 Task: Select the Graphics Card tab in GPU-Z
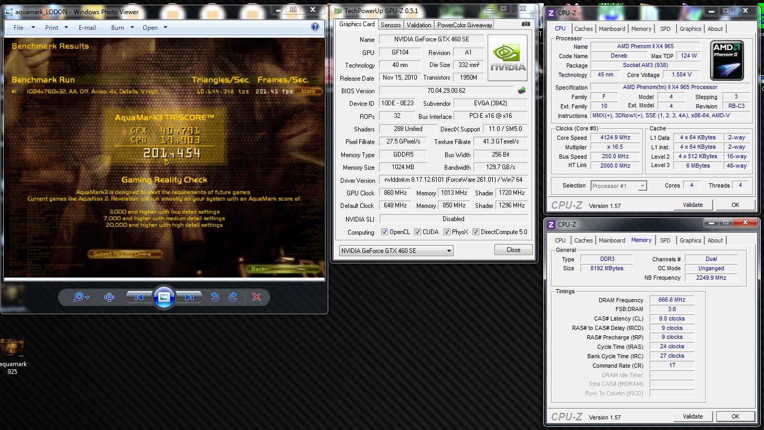[357, 24]
